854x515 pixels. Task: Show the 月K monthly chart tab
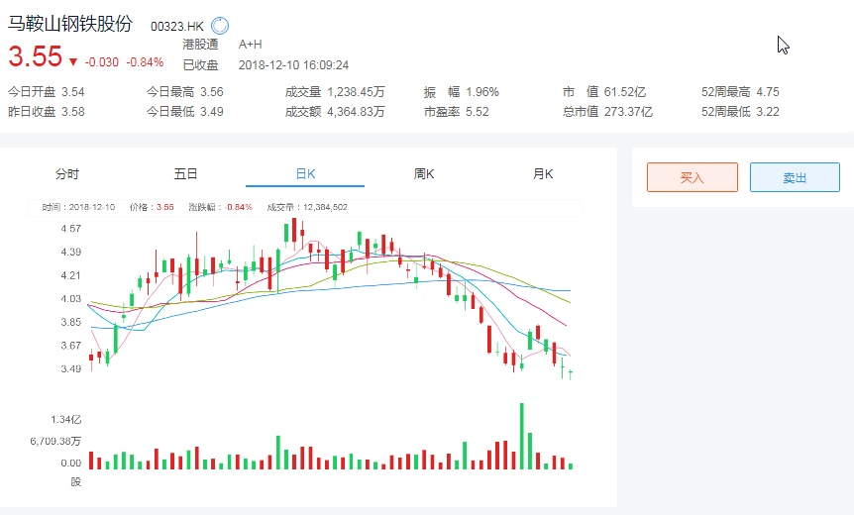(543, 174)
